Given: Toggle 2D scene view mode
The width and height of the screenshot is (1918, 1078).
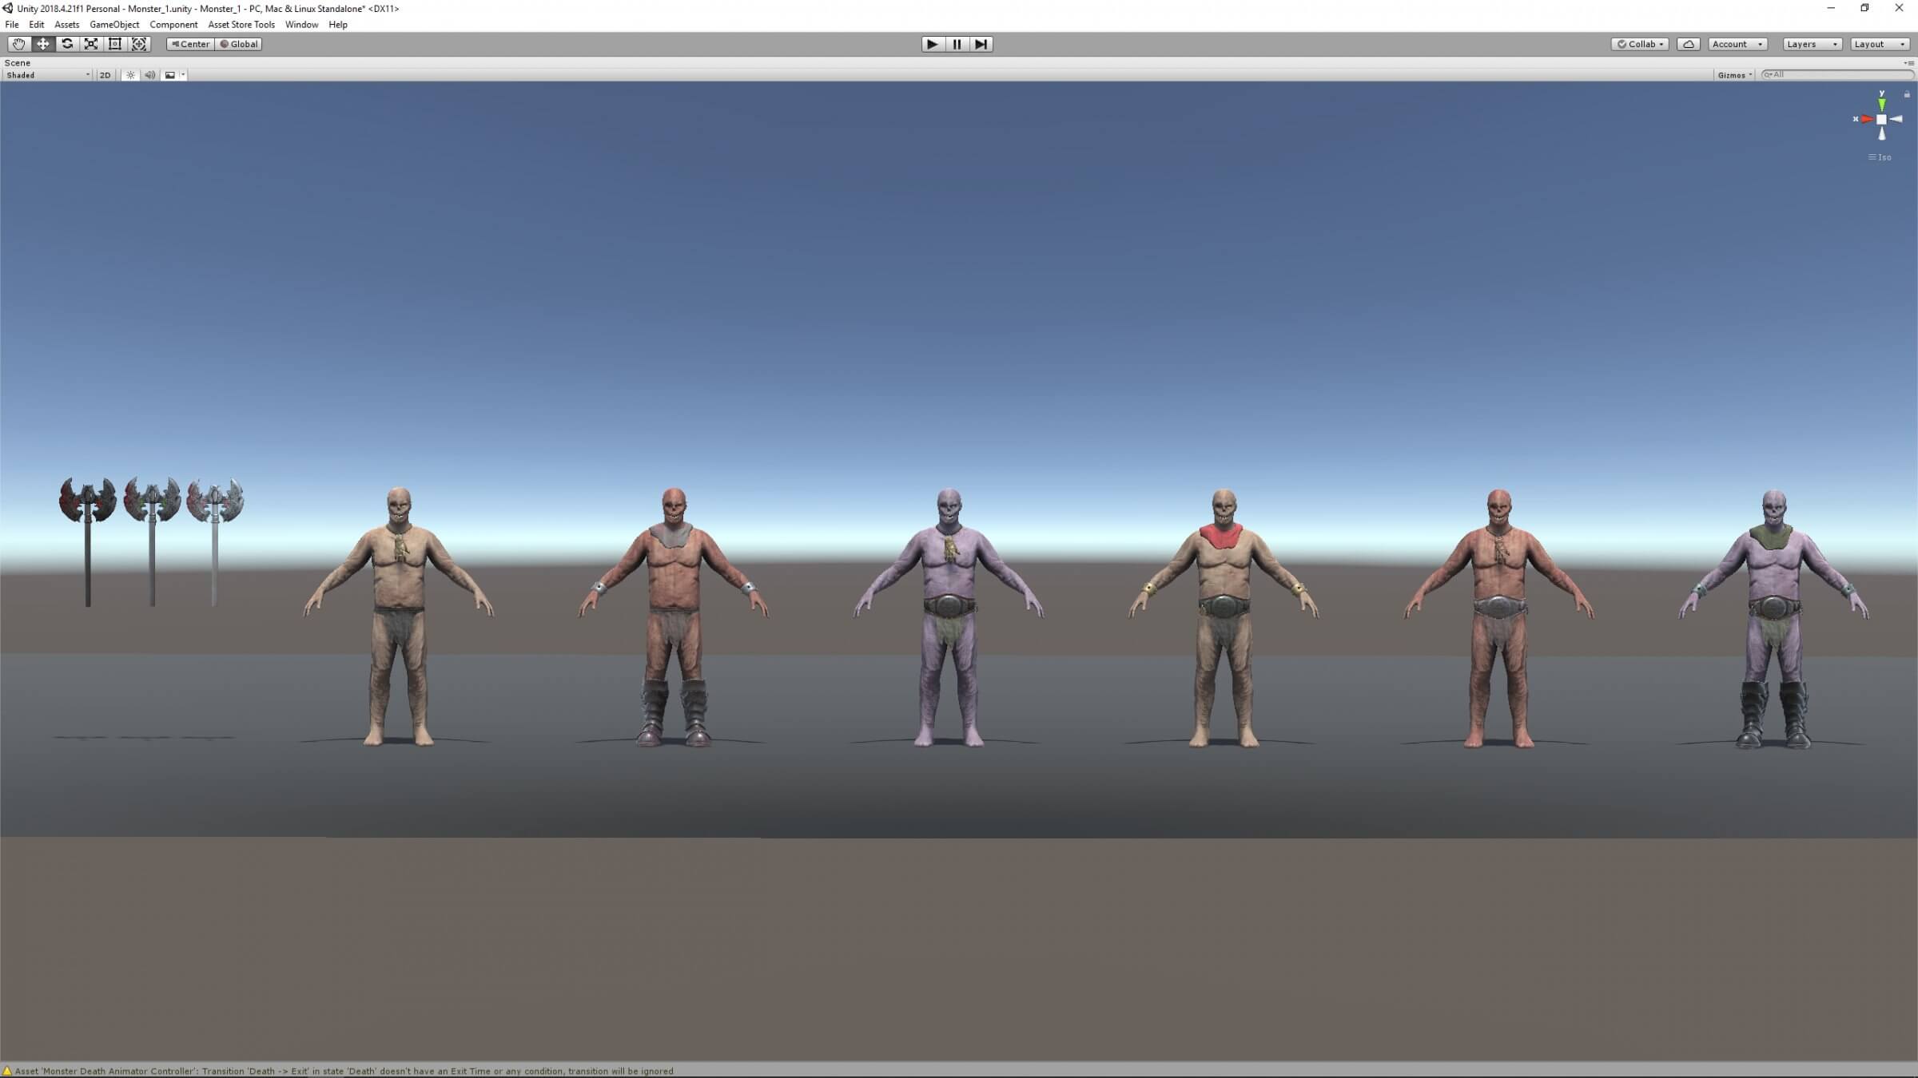Looking at the screenshot, I should 105,75.
